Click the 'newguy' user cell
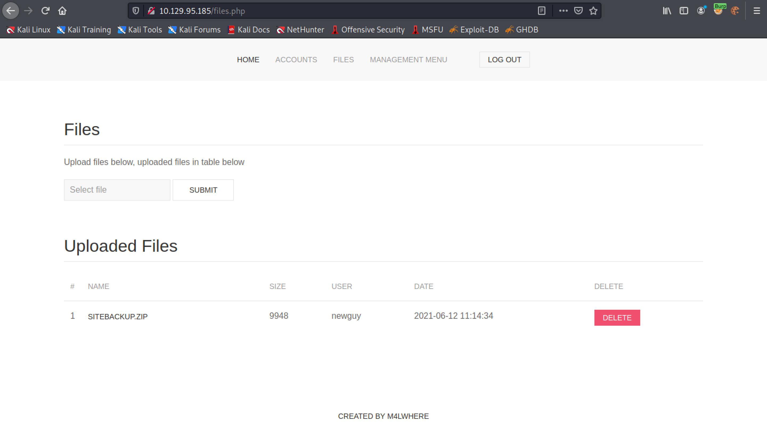767x430 pixels. (x=346, y=316)
